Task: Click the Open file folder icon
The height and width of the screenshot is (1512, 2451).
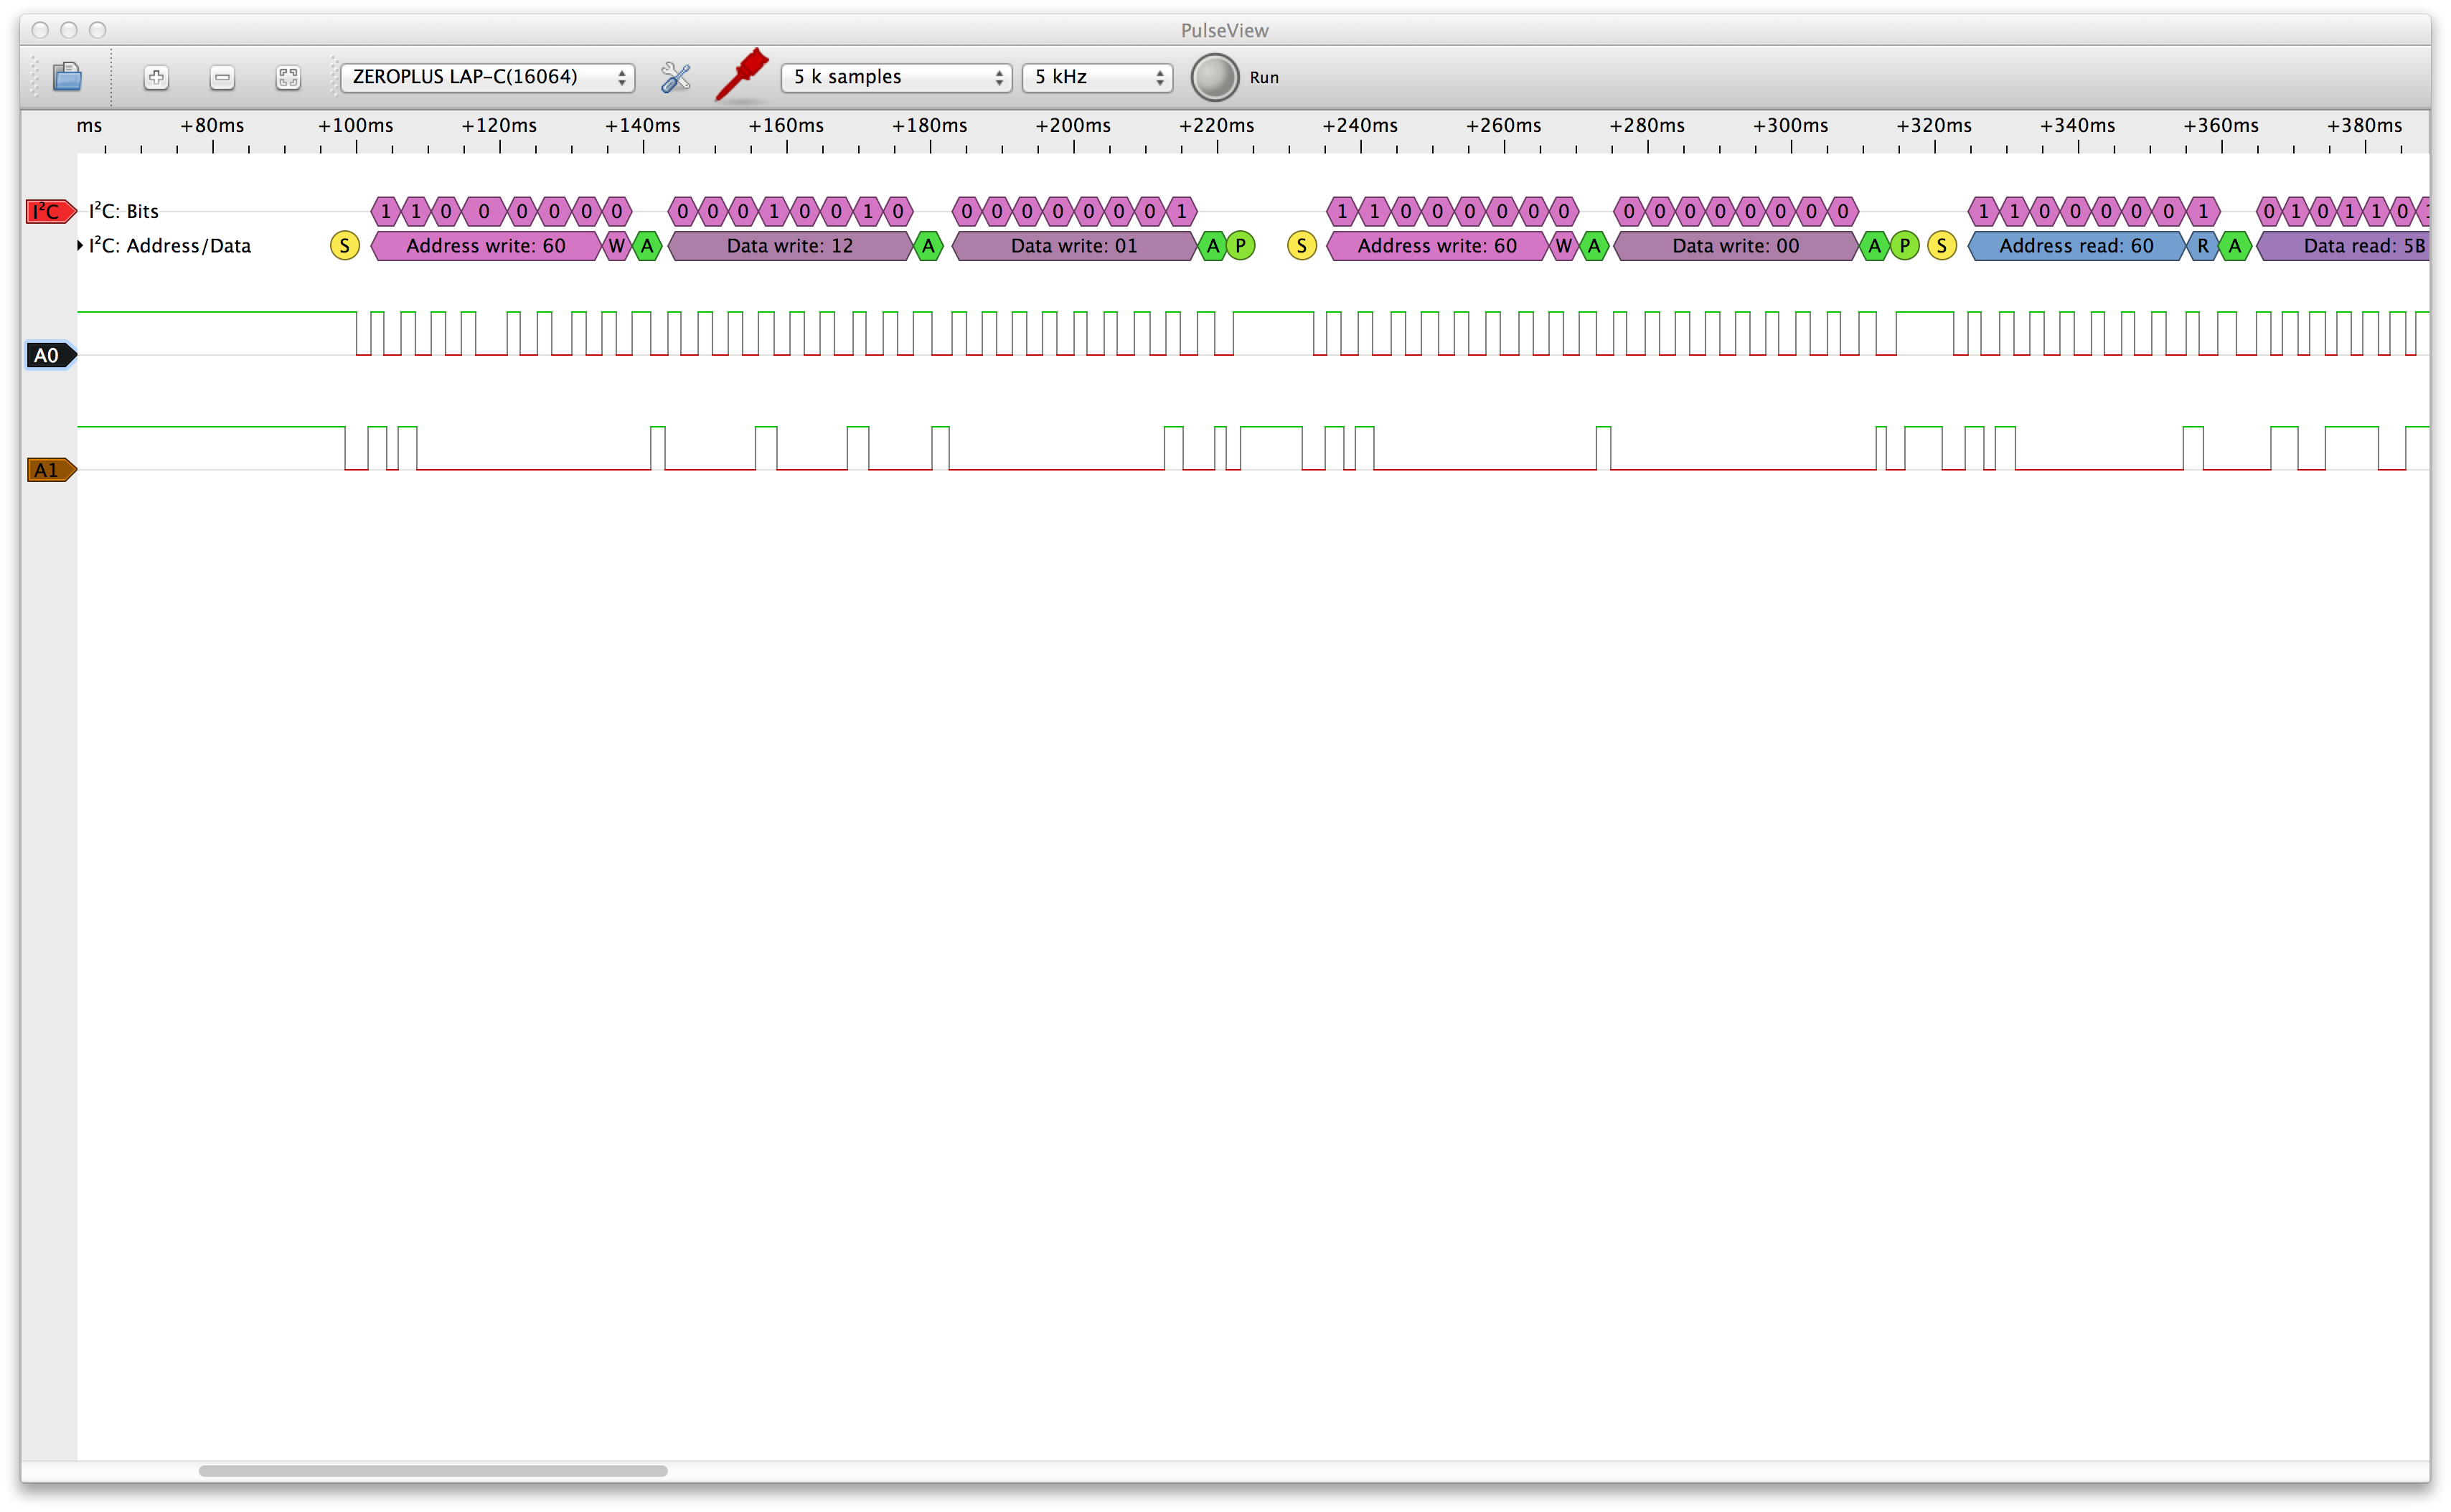Action: (x=67, y=77)
